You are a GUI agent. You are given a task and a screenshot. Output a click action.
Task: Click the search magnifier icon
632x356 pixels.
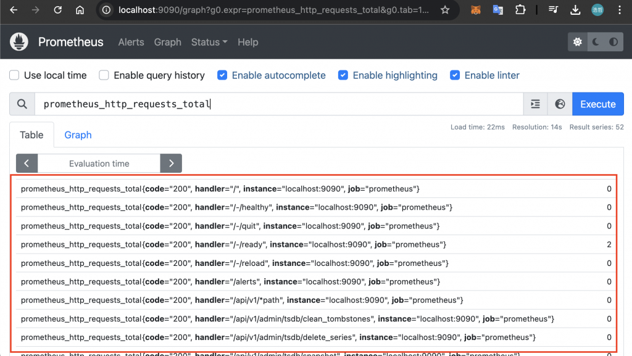[x=22, y=104]
